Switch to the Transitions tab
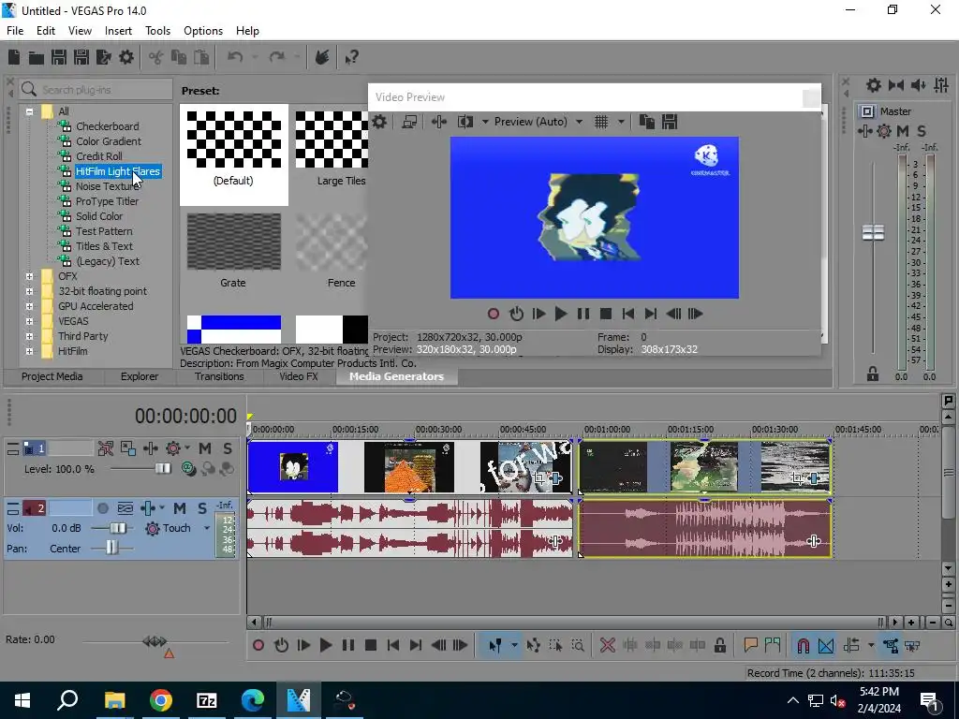Screen dimensions: 959x719 pyautogui.click(x=219, y=376)
